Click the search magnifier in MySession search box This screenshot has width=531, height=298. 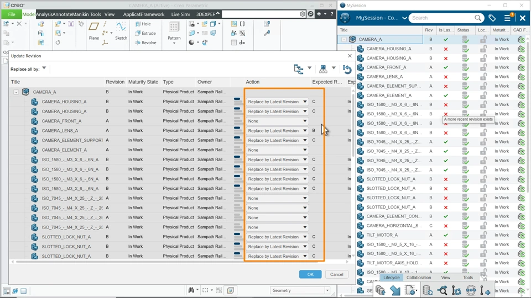click(x=478, y=18)
